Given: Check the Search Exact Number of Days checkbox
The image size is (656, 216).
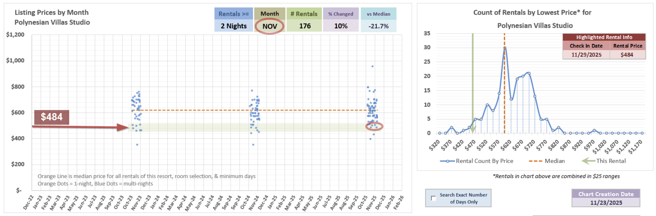Looking at the screenshot, I should [433, 198].
